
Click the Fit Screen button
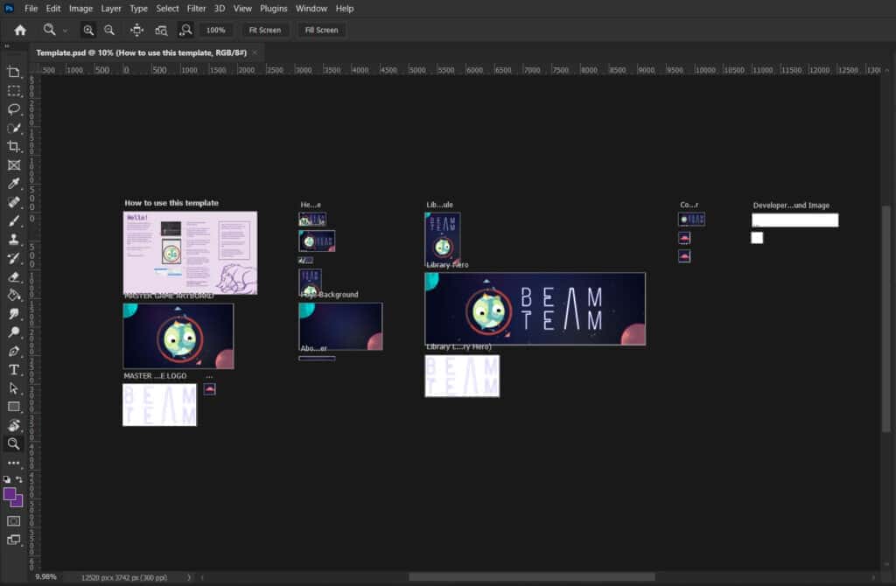(264, 30)
